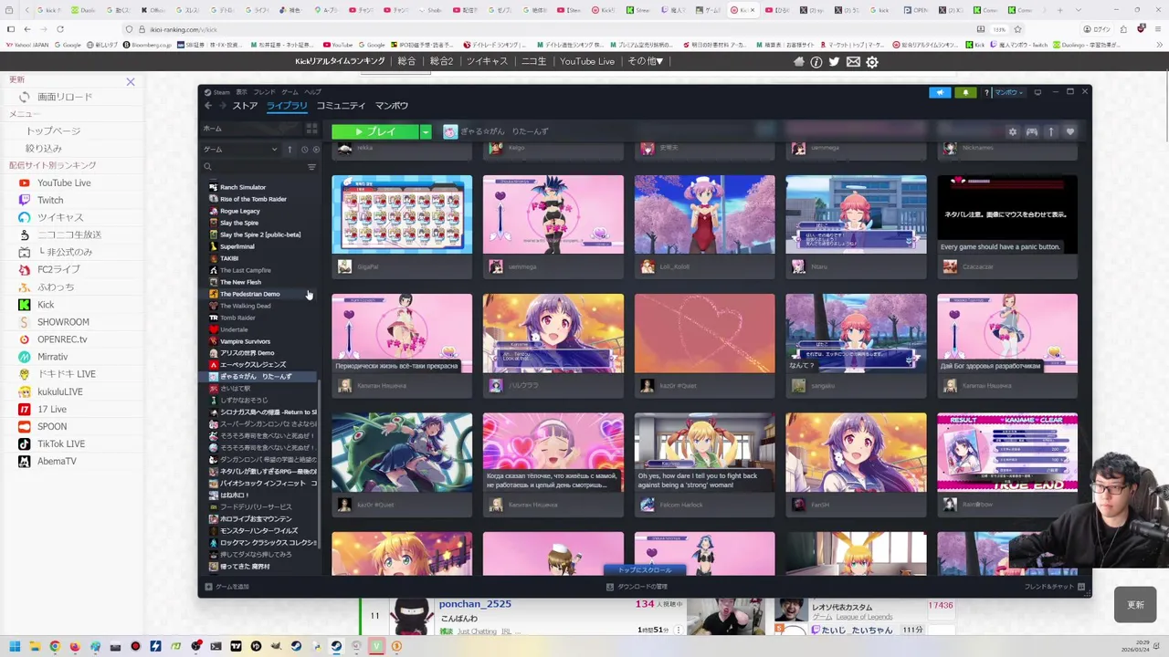Viewport: 1169px width, 657px height.
Task: Select Slay the Spire 2 [public-beta]
Action: click(259, 235)
